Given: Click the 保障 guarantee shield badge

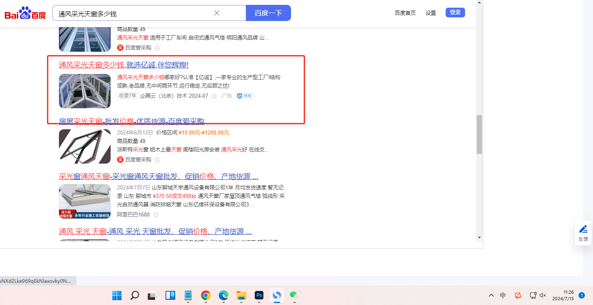Looking at the screenshot, I should (x=245, y=96).
